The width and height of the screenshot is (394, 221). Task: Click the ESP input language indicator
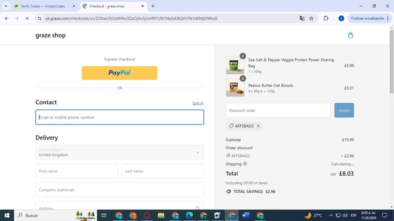point(353,215)
